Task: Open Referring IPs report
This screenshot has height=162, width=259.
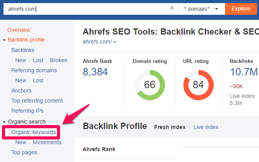Action: 28,111
